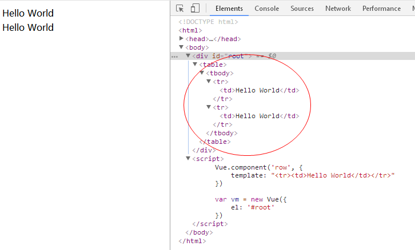This screenshot has height=250, width=415.
Task: Collapse the body element
Action: pos(181,47)
